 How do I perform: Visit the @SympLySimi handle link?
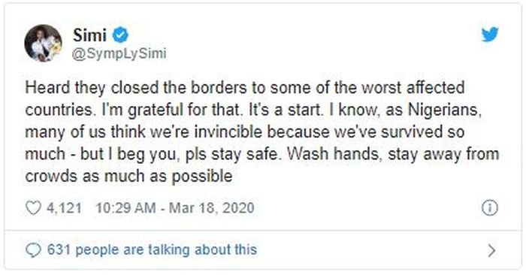(x=119, y=53)
